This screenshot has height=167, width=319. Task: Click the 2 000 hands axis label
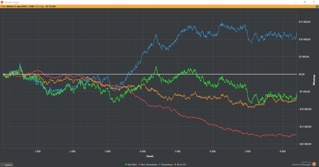(72, 152)
